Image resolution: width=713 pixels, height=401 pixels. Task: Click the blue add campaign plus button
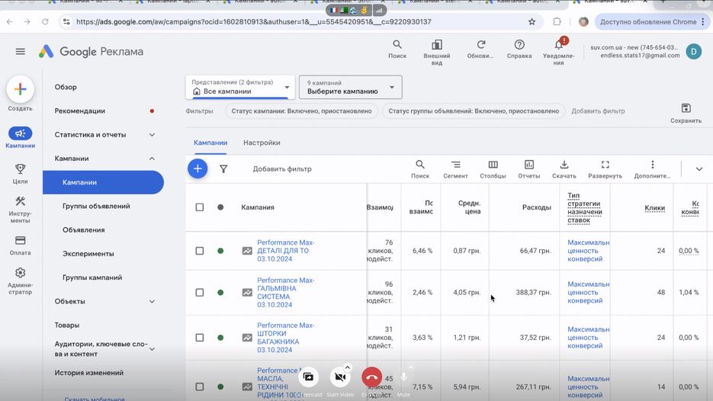(x=198, y=168)
